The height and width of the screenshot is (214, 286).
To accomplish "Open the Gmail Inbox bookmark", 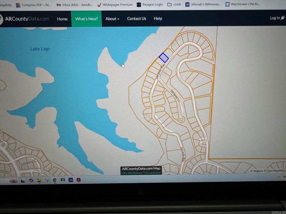I will tap(74, 5).
